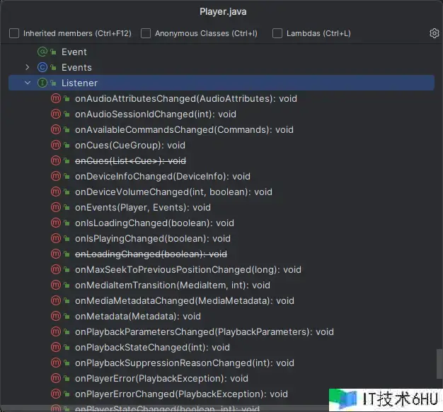The width and height of the screenshot is (443, 412).
Task: Select onCues(CueGroup): void
Action: (x=130, y=145)
